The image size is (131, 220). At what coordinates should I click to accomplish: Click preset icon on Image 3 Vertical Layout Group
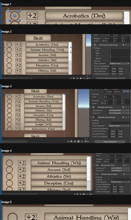pyautogui.click(x=126, y=117)
